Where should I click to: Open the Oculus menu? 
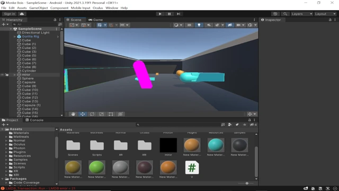pyautogui.click(x=97, y=8)
